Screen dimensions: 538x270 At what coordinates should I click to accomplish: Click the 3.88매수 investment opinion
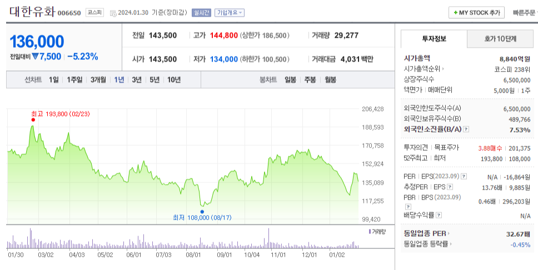(x=490, y=148)
